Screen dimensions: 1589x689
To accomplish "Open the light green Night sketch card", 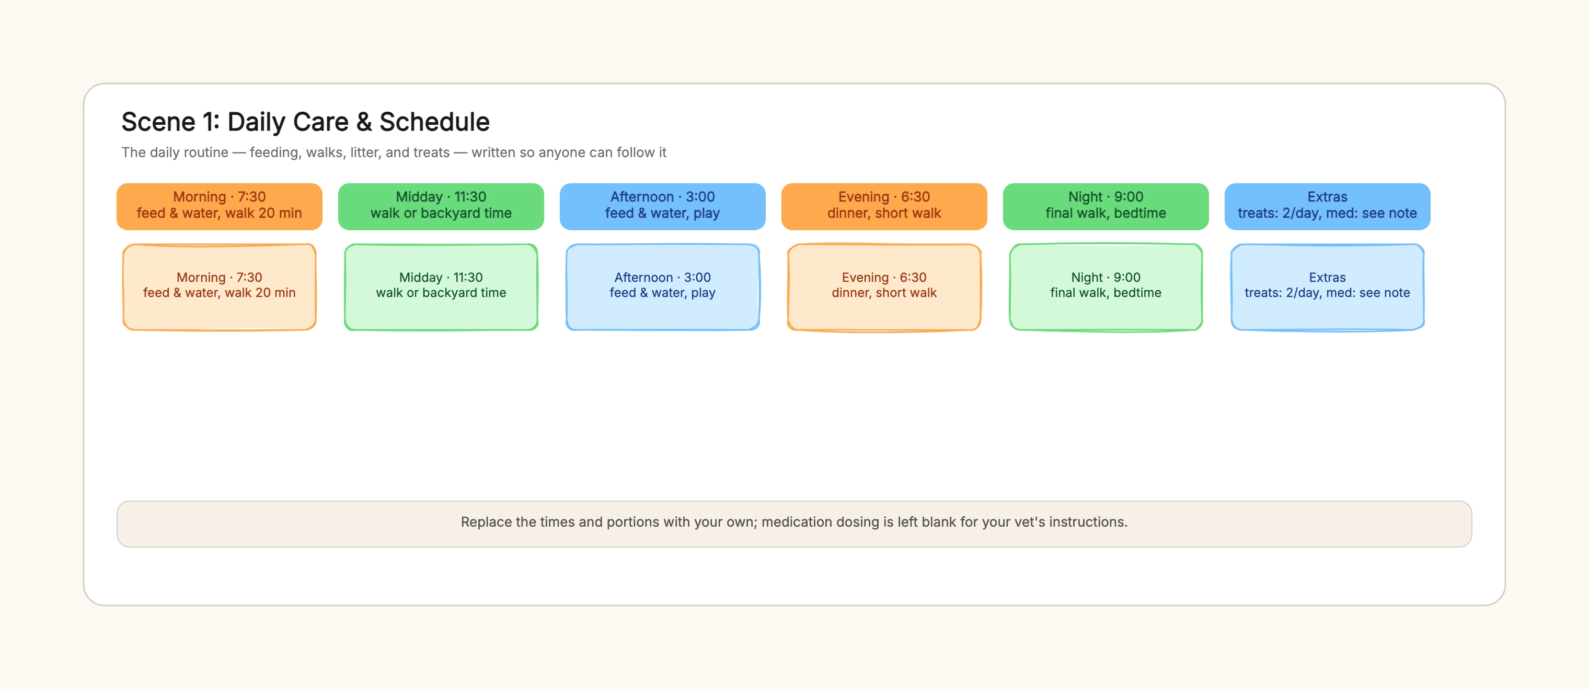I will tap(1106, 287).
